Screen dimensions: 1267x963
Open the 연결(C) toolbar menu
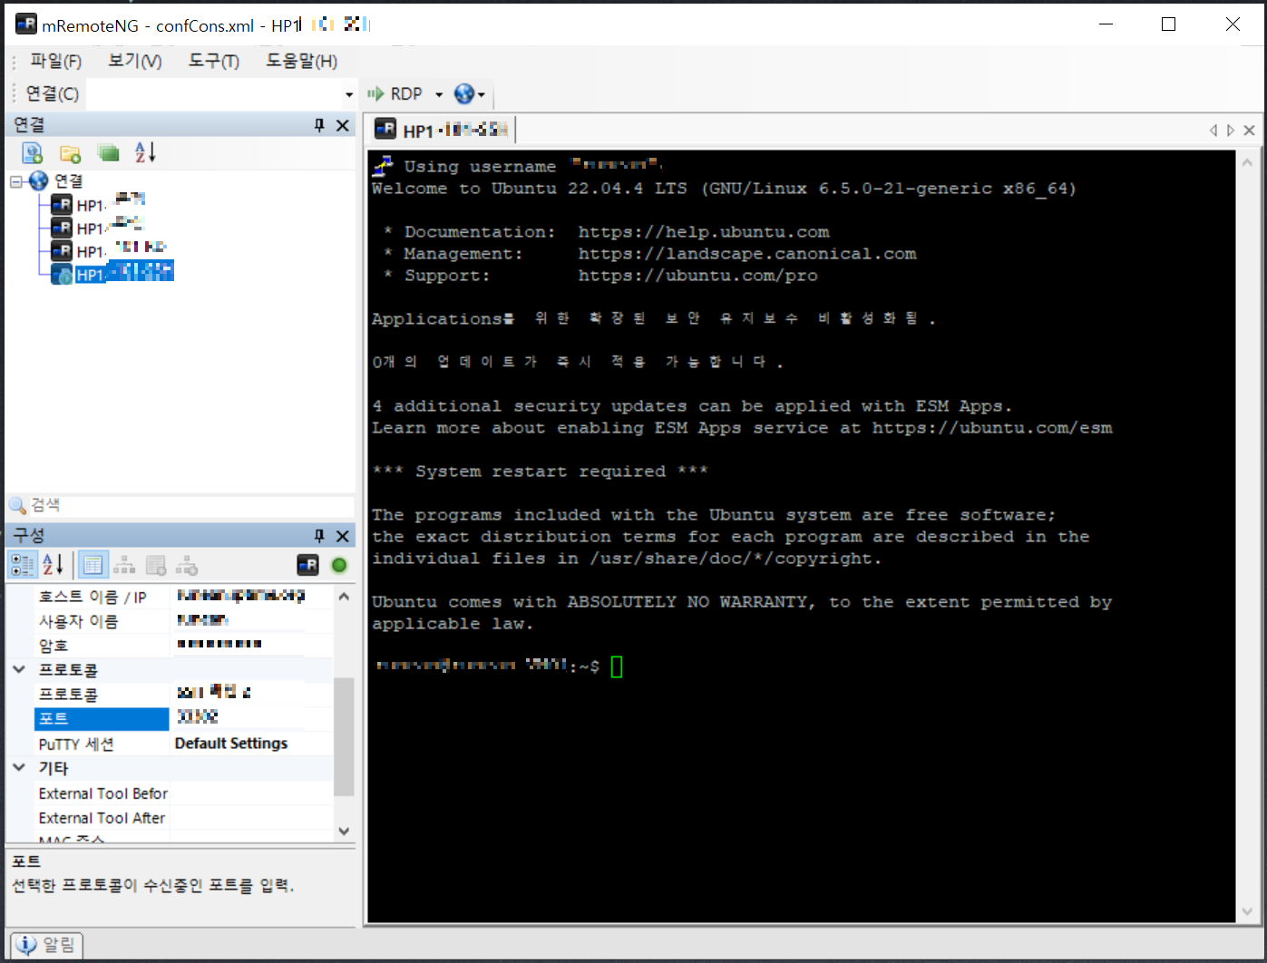point(52,93)
